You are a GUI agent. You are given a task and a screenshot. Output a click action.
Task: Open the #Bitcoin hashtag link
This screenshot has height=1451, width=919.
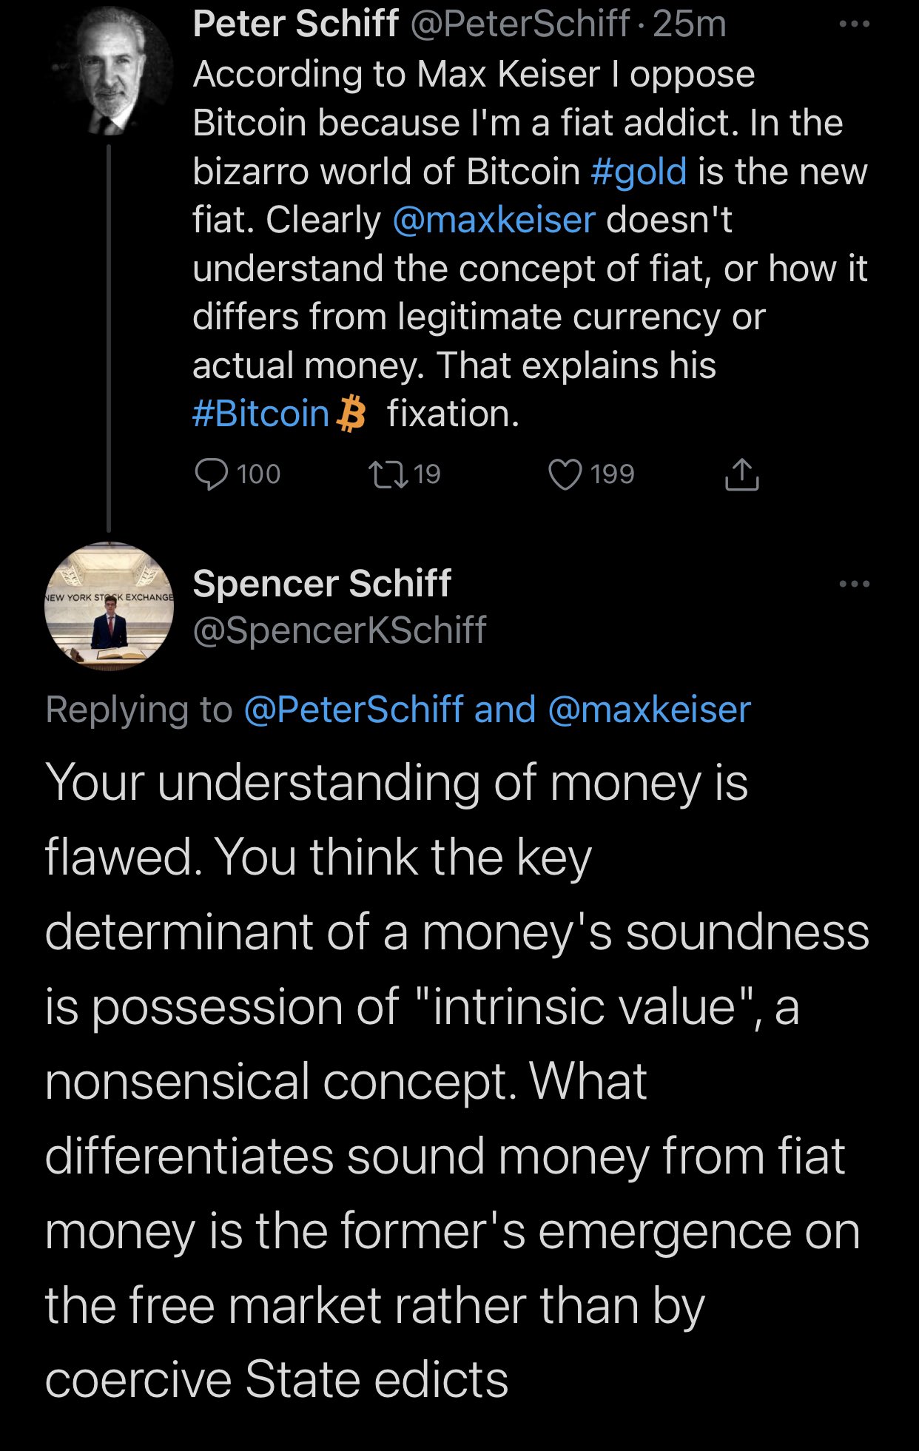[260, 414]
